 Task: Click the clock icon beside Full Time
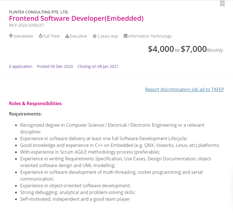(x=41, y=36)
